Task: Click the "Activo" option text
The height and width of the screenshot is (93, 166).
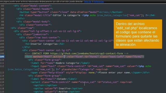Action: point(63,92)
